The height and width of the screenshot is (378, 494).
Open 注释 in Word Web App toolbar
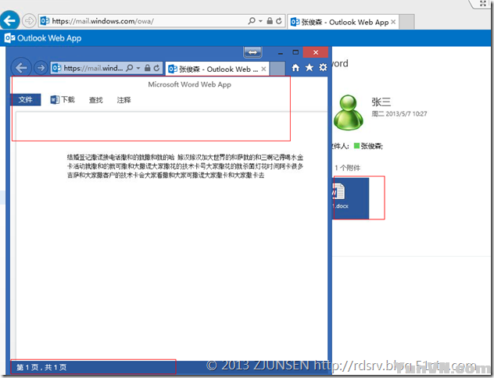click(x=123, y=100)
